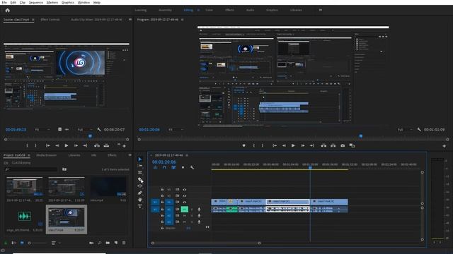This screenshot has height=254, width=453.
Task: Click Overwrite button in Source monitor
Action: tap(106, 146)
